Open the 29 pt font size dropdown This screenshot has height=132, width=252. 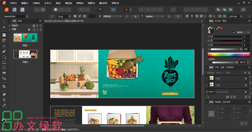coord(70,16)
